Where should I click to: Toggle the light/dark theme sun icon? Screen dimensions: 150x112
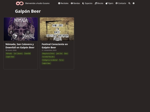click(134, 3)
